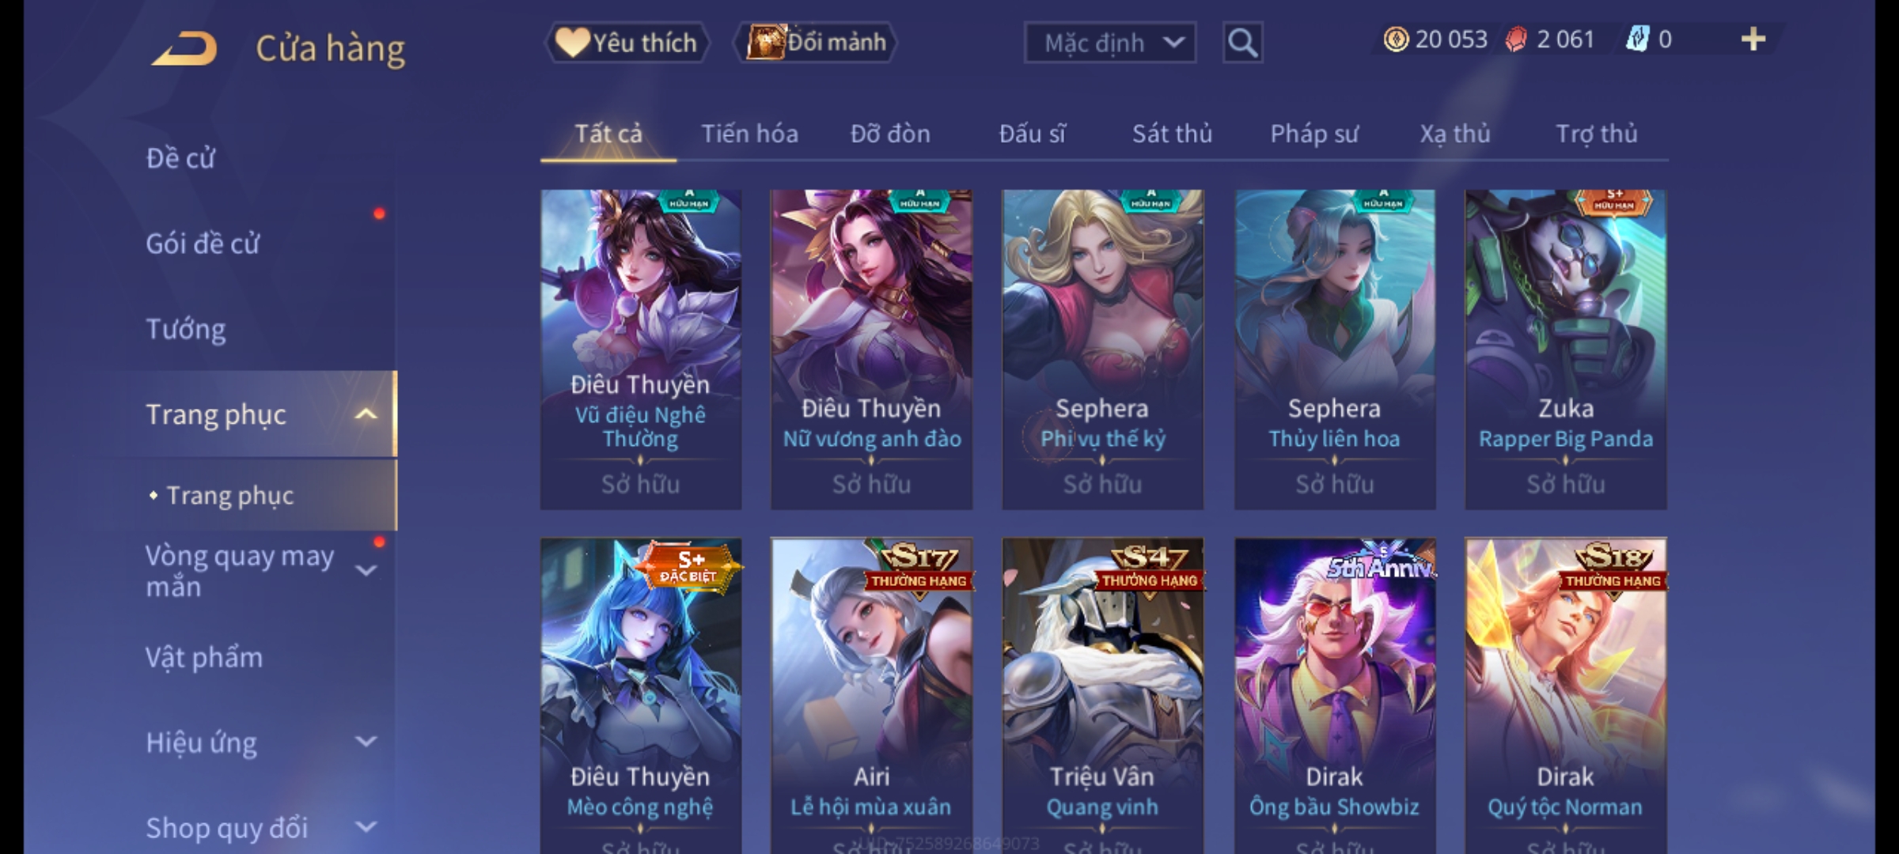
Task: Open the Mặc định sort dropdown
Action: (x=1109, y=43)
